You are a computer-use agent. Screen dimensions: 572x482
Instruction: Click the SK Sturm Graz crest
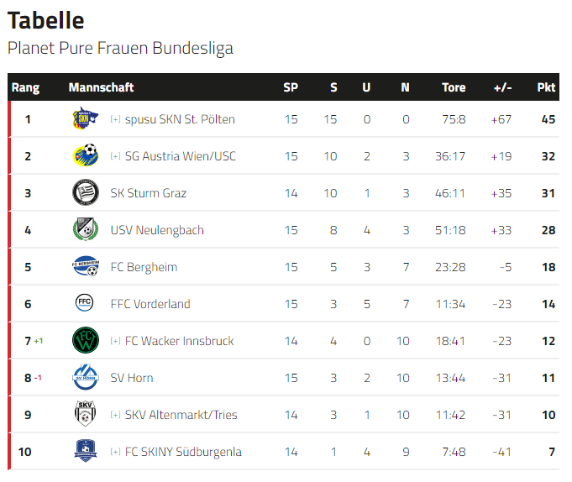86,192
